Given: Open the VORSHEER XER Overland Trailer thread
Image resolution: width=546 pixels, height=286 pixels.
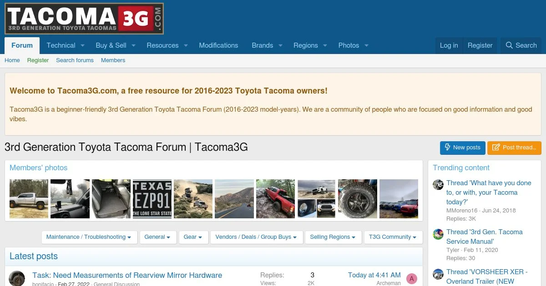Looking at the screenshot, I should [487, 276].
